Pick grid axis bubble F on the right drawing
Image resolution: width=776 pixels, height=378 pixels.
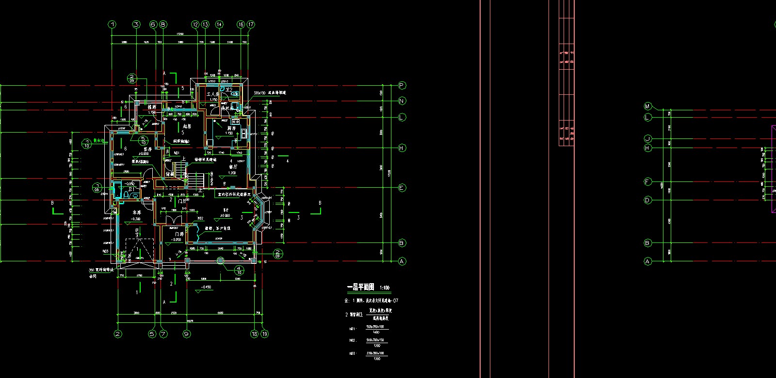pyautogui.click(x=647, y=182)
